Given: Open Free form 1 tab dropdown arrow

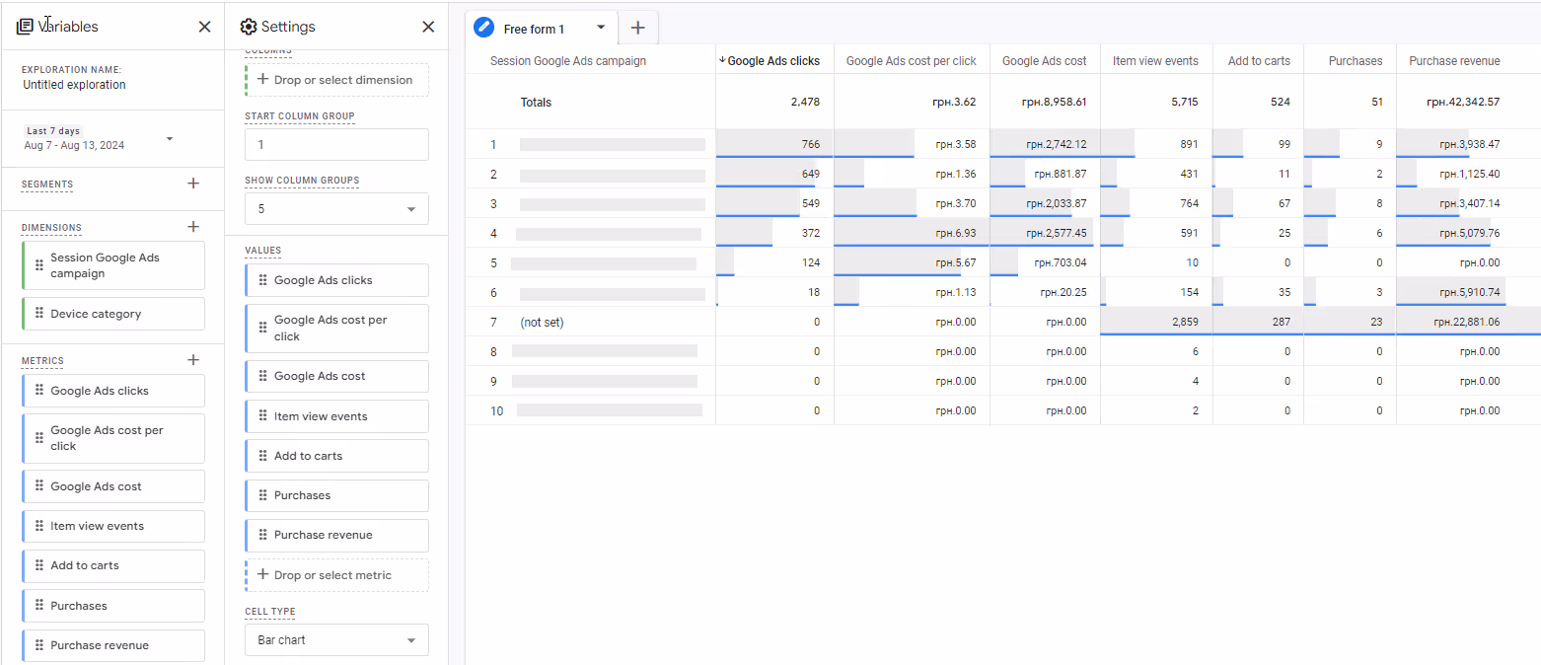Looking at the screenshot, I should pos(600,28).
